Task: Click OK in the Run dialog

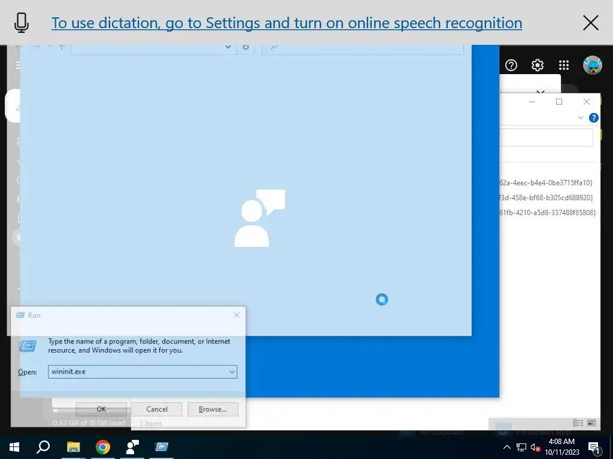Action: click(x=101, y=409)
